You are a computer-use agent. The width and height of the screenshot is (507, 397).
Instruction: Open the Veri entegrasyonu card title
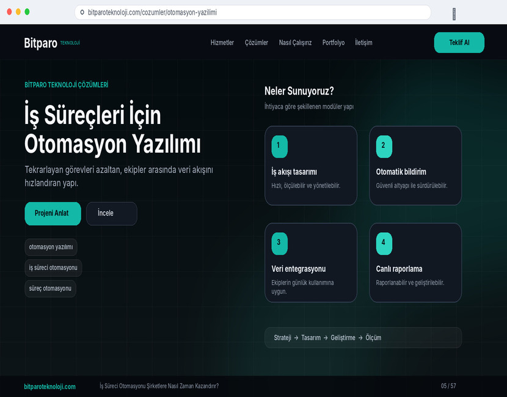pos(299,269)
